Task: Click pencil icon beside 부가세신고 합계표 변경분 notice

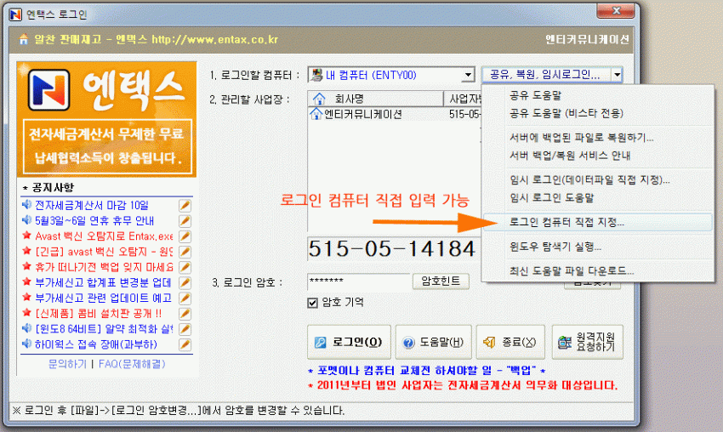Action: (185, 282)
